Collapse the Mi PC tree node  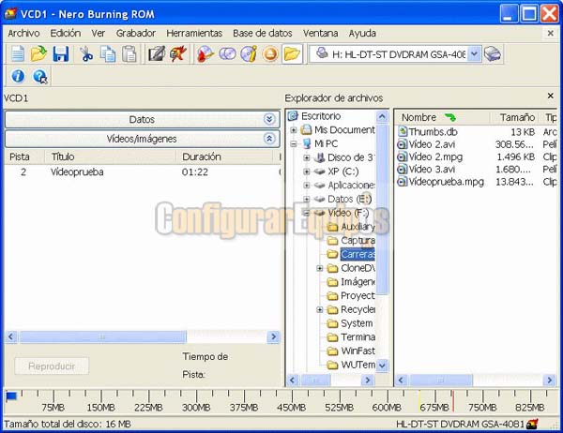294,143
